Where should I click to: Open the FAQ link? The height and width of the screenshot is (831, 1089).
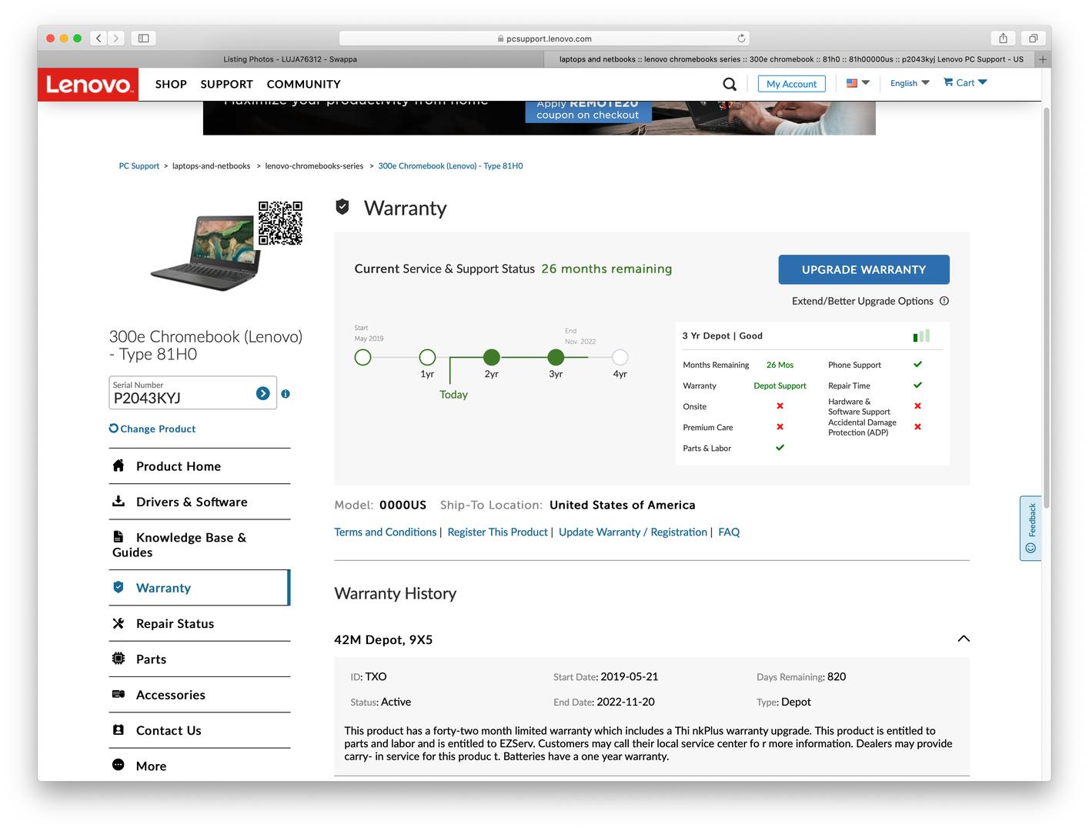729,532
